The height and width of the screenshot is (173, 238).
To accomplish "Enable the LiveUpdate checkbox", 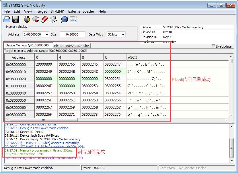I will [213, 46].
